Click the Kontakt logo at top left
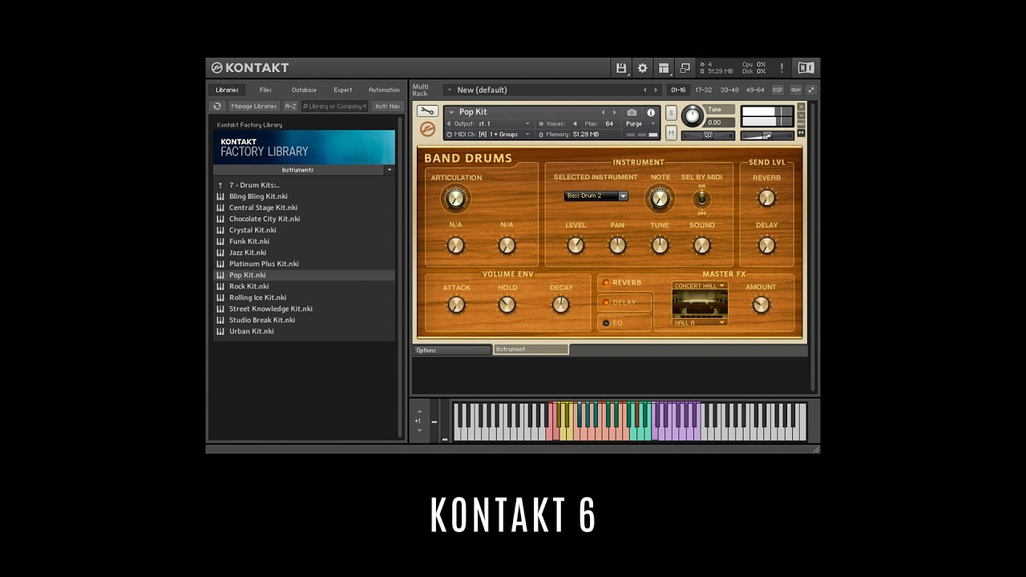This screenshot has height=577, width=1026. click(249, 68)
